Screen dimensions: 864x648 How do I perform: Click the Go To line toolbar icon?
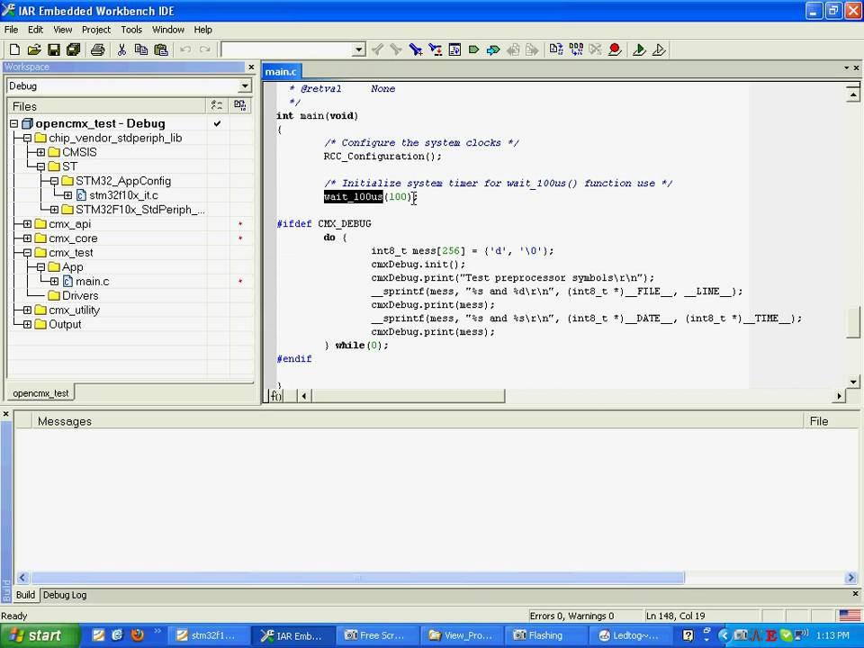point(454,50)
